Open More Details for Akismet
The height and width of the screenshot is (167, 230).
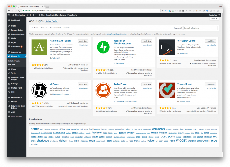pyautogui.click(x=84, y=45)
